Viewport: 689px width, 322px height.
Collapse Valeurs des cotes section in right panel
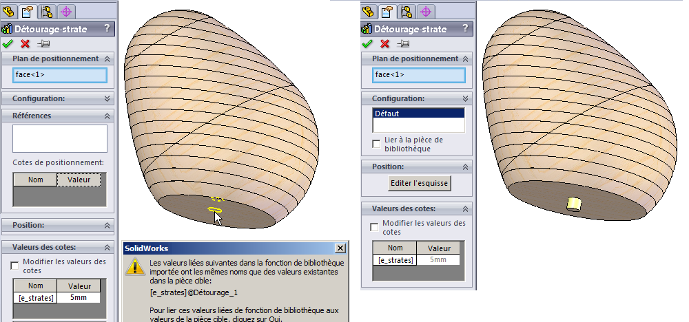coord(466,208)
